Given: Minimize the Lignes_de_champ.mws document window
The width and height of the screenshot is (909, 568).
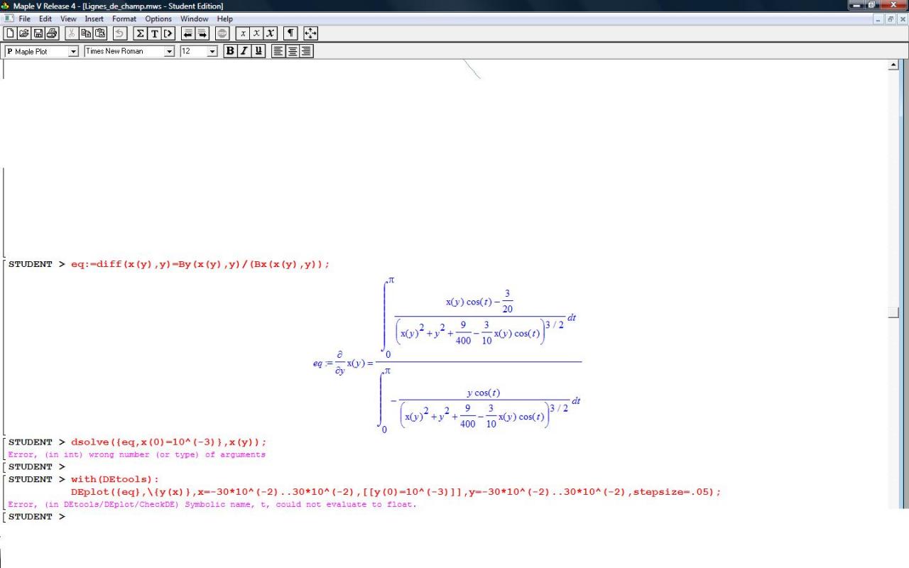Looking at the screenshot, I should 879,19.
